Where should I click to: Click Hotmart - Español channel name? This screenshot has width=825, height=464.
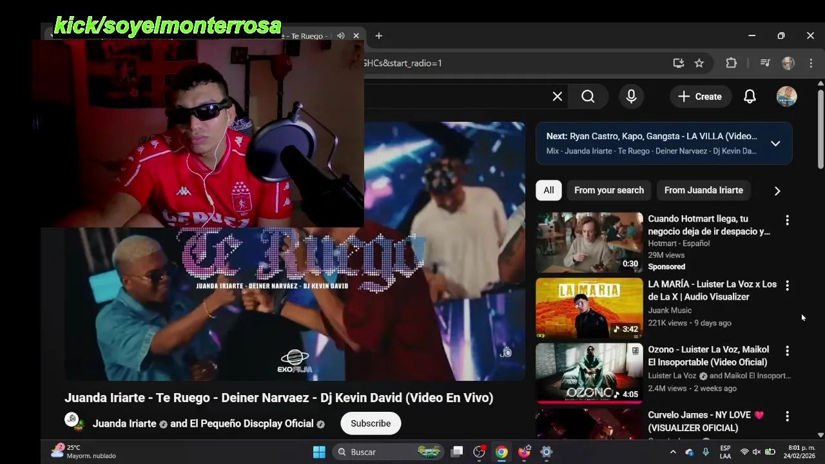tap(679, 243)
